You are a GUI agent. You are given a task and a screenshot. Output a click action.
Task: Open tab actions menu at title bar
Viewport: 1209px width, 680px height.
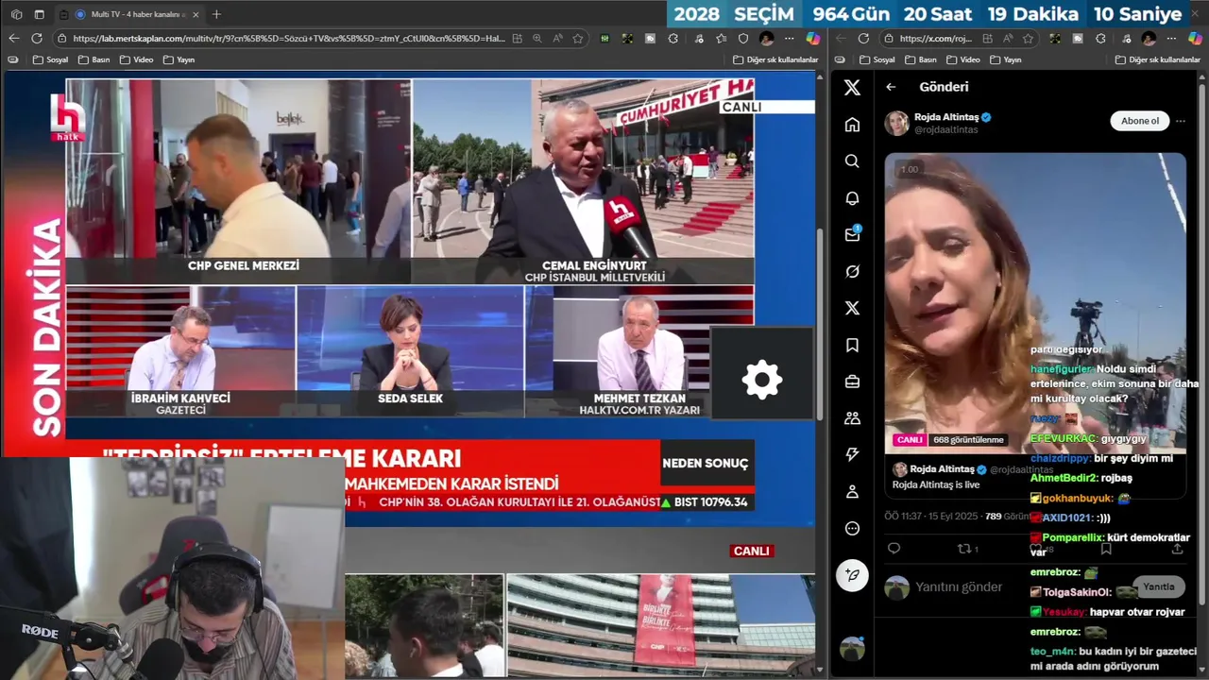(x=40, y=14)
